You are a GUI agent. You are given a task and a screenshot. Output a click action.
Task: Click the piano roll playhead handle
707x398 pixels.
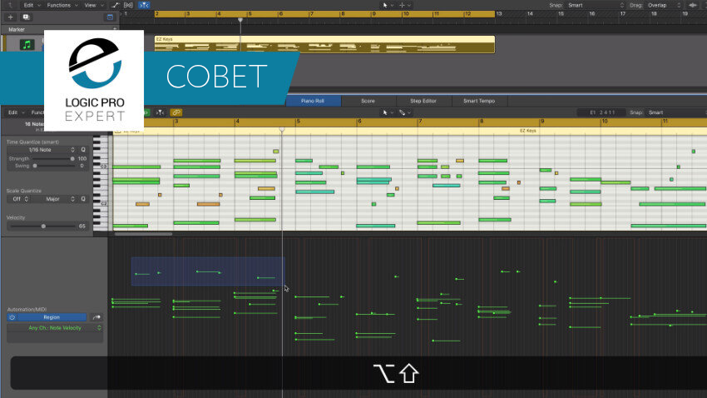(282, 130)
